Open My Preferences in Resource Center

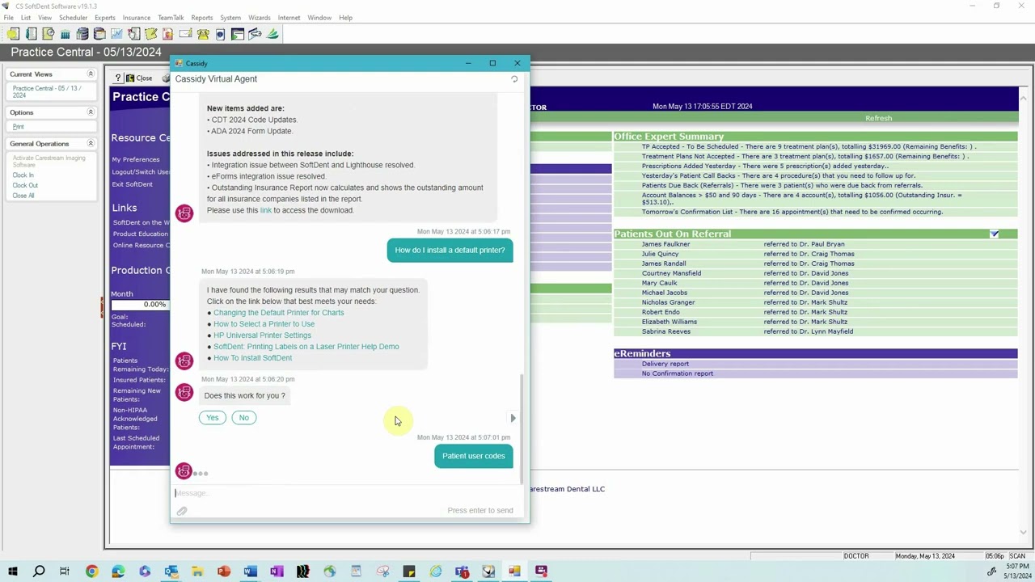point(136,159)
